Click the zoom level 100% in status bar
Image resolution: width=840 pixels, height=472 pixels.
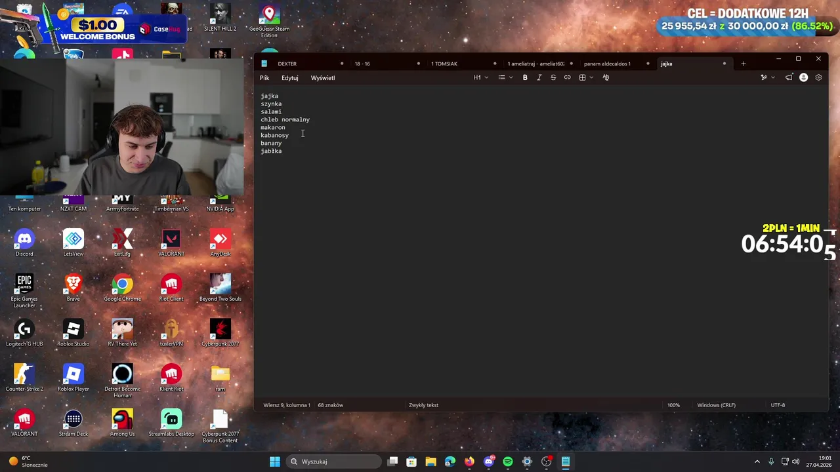click(674, 405)
